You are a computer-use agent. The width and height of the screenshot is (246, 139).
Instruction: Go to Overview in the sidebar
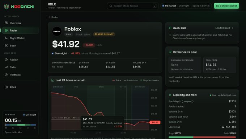click(20, 23)
